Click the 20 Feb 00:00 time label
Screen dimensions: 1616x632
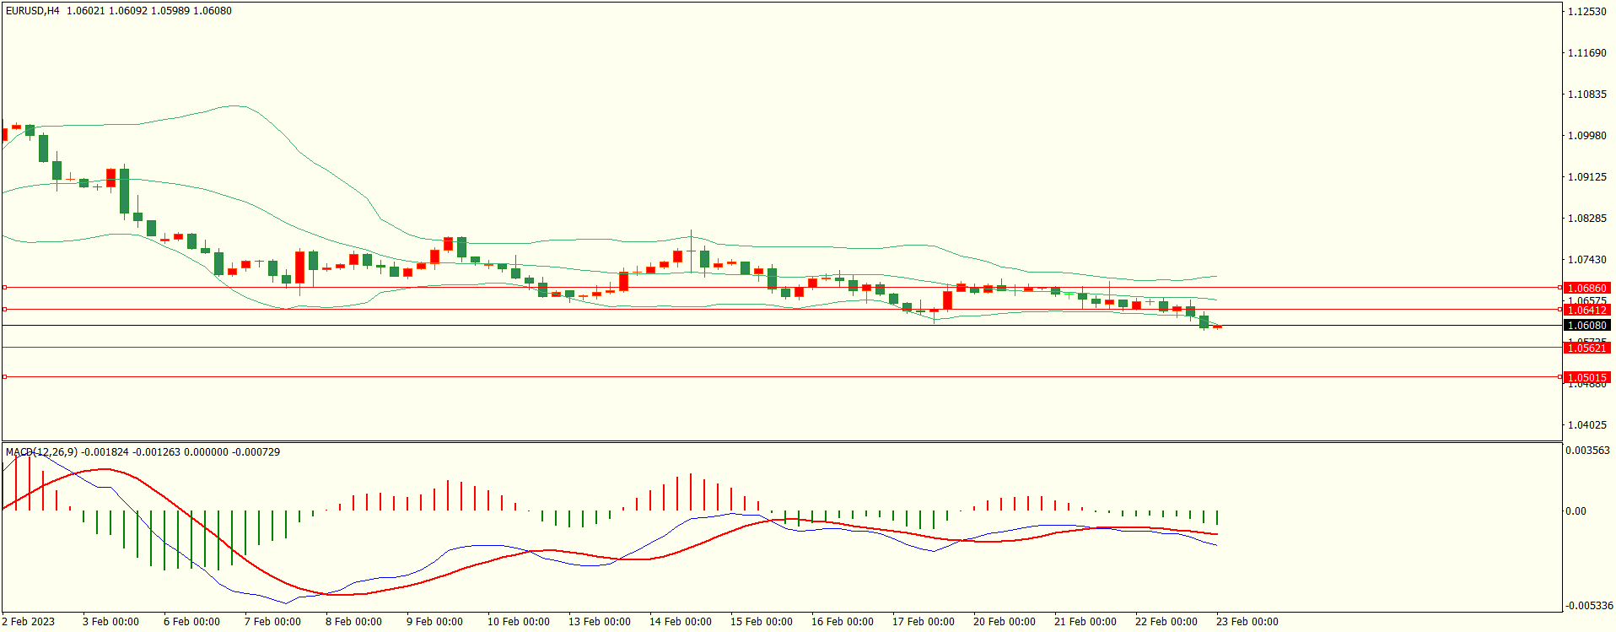click(x=1005, y=622)
